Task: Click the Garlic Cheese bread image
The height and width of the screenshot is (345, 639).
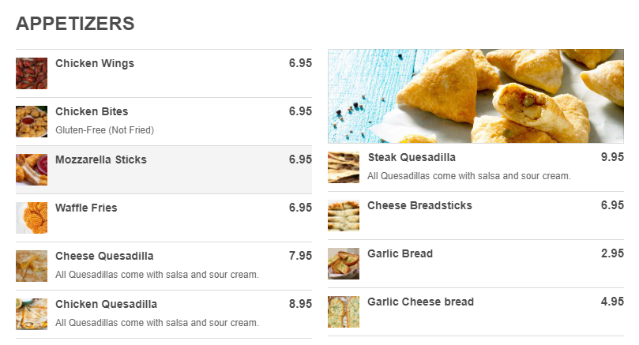Action: (x=344, y=312)
